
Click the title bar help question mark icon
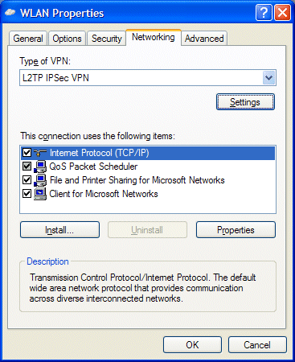coord(264,13)
